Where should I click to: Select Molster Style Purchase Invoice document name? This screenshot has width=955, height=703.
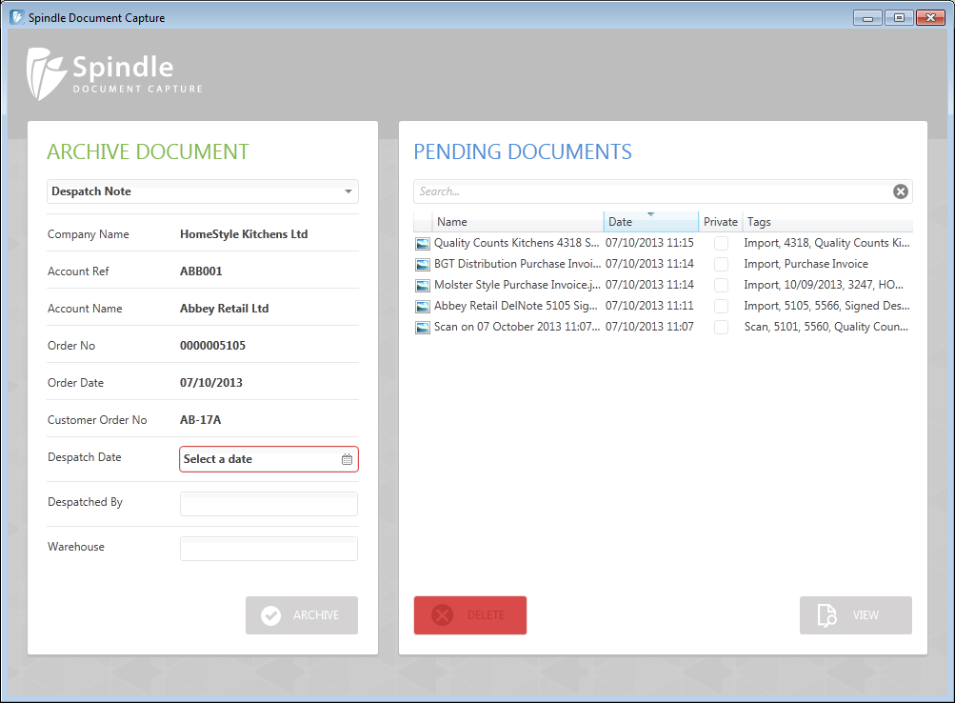pyautogui.click(x=517, y=285)
